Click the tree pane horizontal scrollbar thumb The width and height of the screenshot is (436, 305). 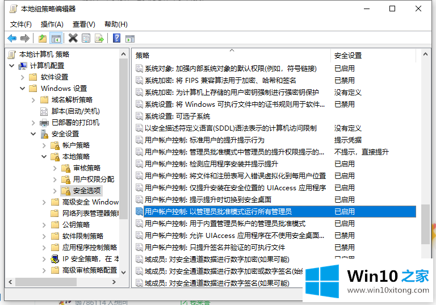(46, 282)
